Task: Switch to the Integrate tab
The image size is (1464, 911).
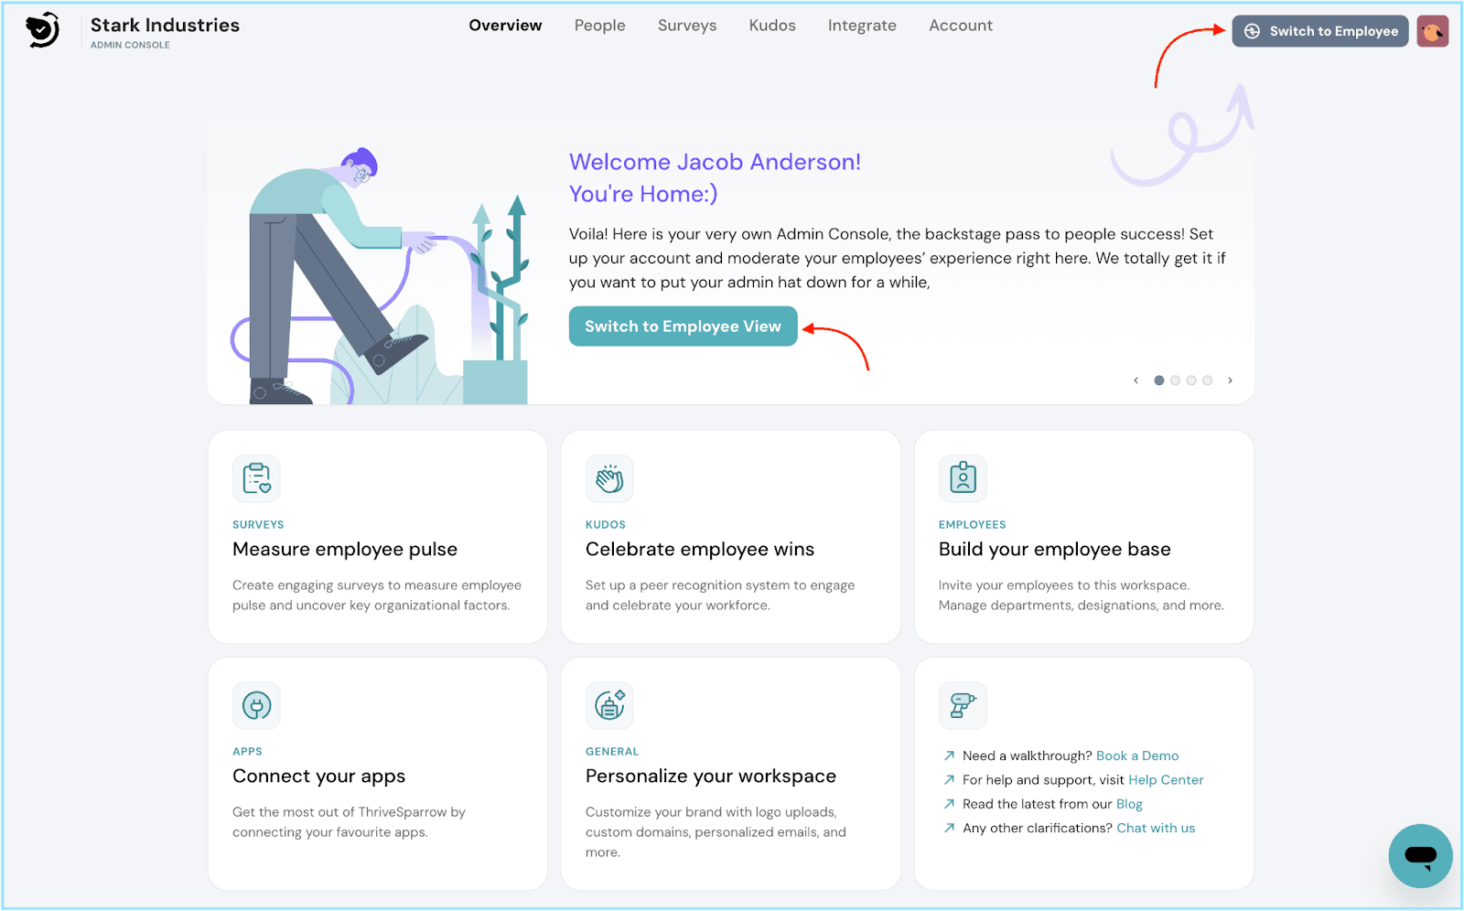Action: (x=862, y=26)
